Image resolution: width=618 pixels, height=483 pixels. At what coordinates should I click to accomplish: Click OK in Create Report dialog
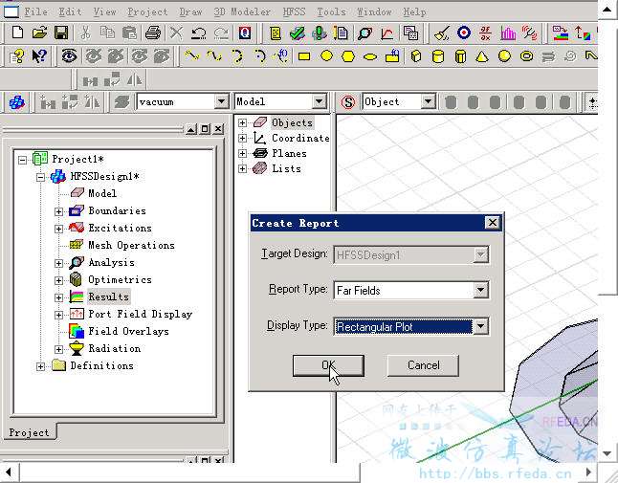tap(328, 365)
